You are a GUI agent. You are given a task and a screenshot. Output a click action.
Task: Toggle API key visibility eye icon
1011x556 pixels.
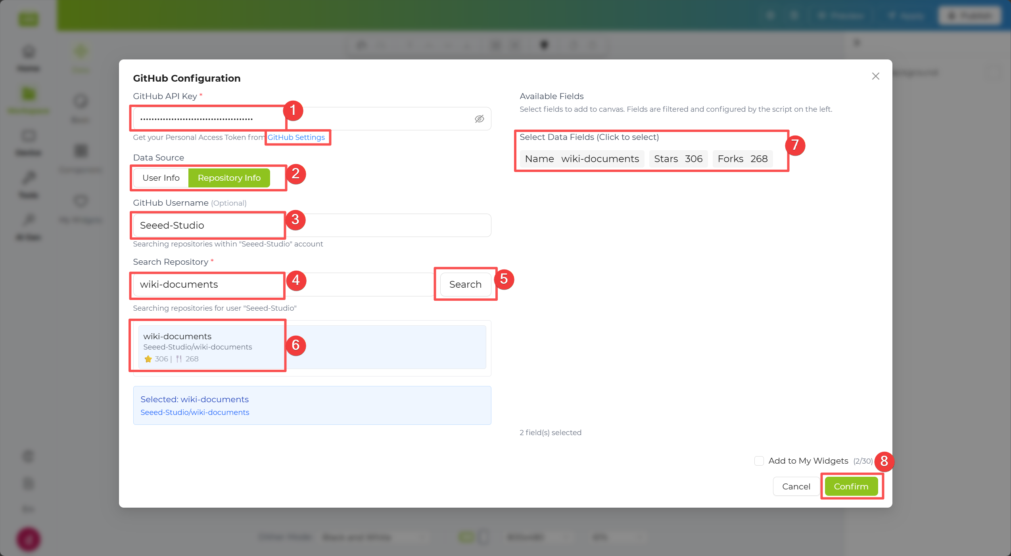coord(479,119)
